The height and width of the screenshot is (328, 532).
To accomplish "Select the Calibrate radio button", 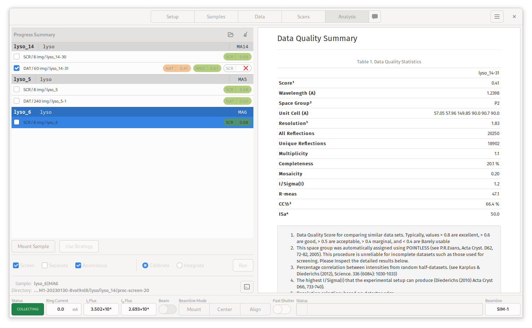I will pos(145,265).
